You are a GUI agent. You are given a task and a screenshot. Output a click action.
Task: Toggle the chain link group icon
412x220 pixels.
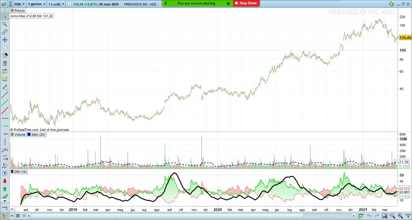[x=10, y=4]
